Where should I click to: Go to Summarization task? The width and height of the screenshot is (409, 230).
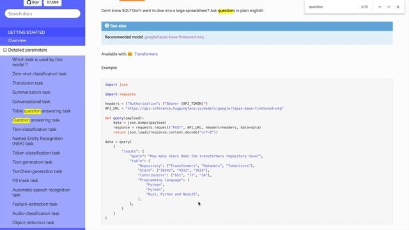pos(31,92)
